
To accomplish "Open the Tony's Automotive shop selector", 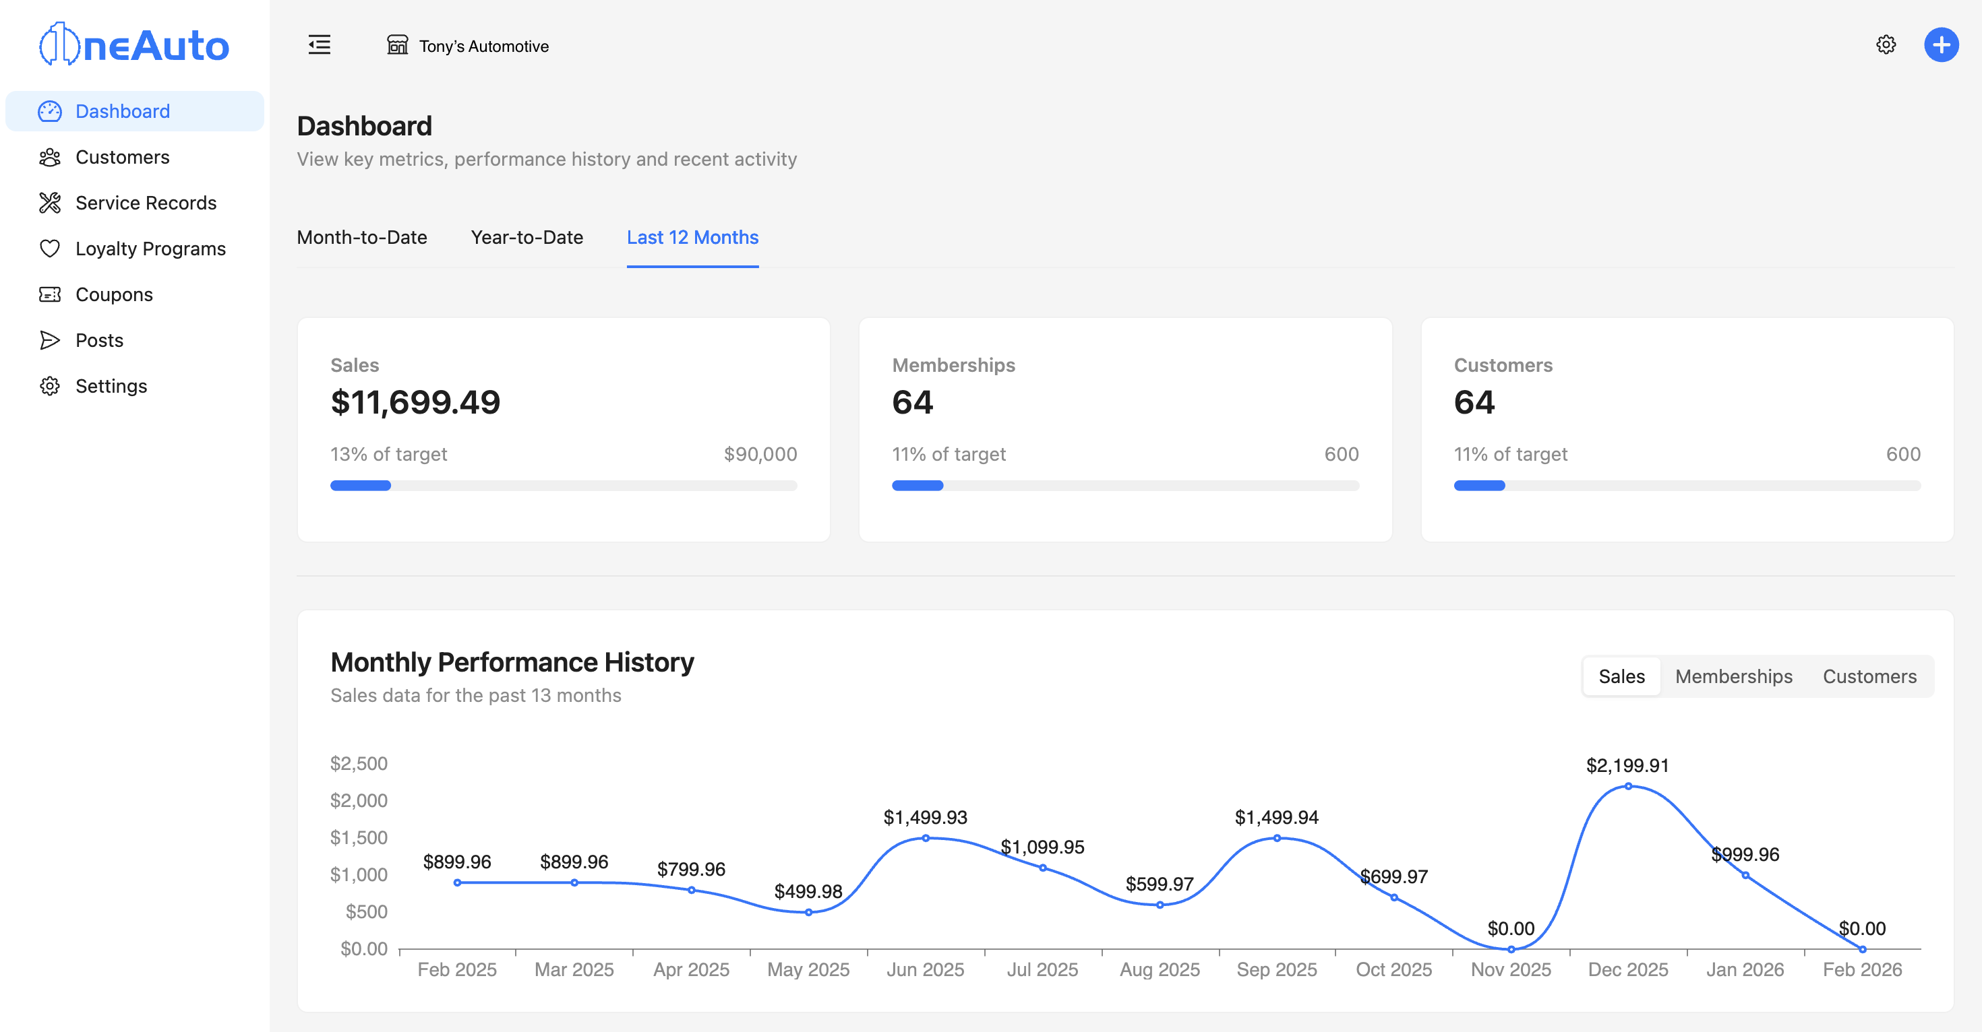I will 468,46.
